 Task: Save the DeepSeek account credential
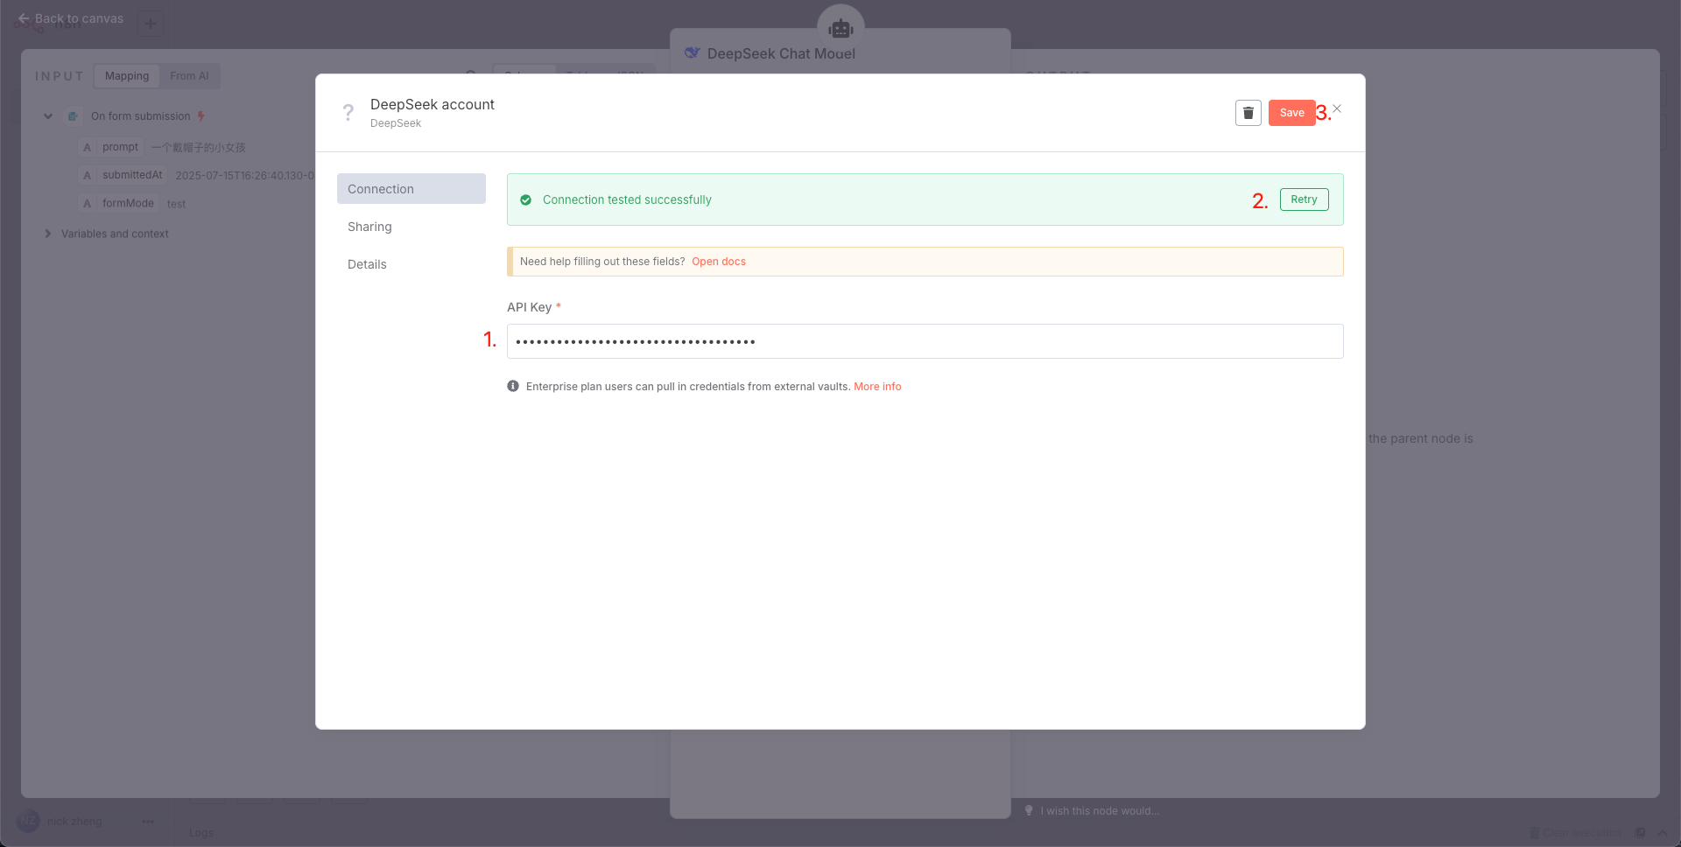pyautogui.click(x=1291, y=113)
